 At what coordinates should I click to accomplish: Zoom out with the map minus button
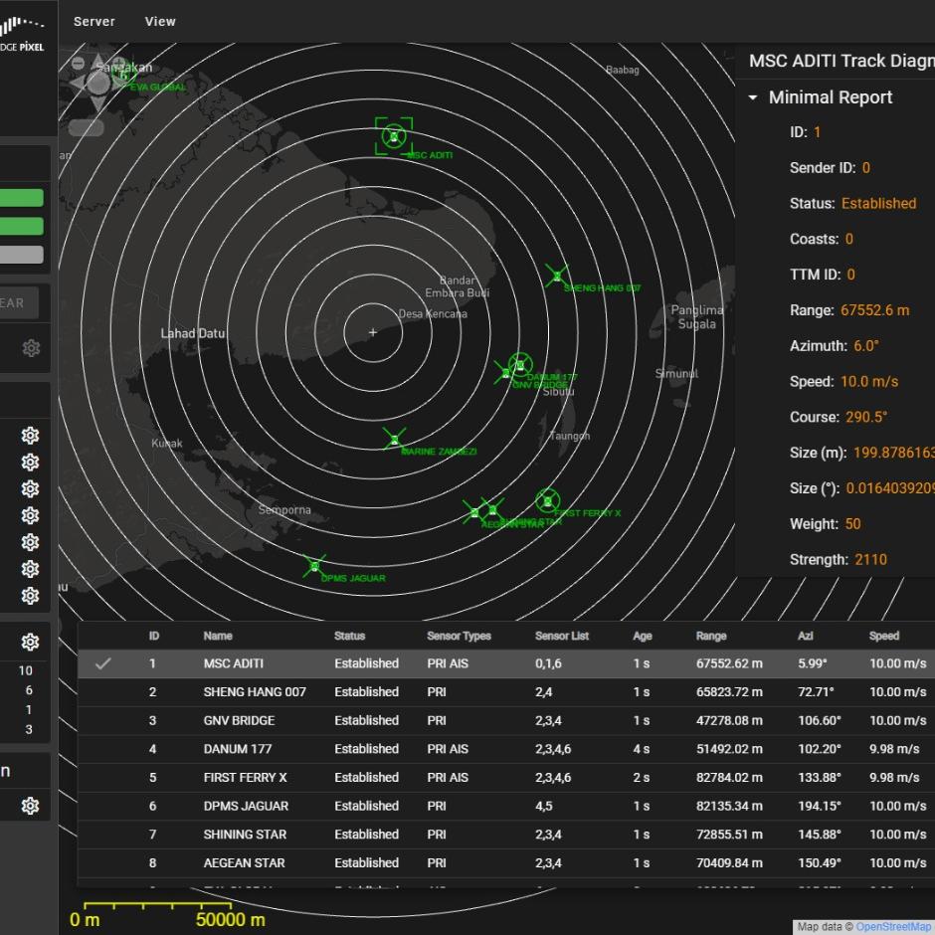tap(79, 63)
